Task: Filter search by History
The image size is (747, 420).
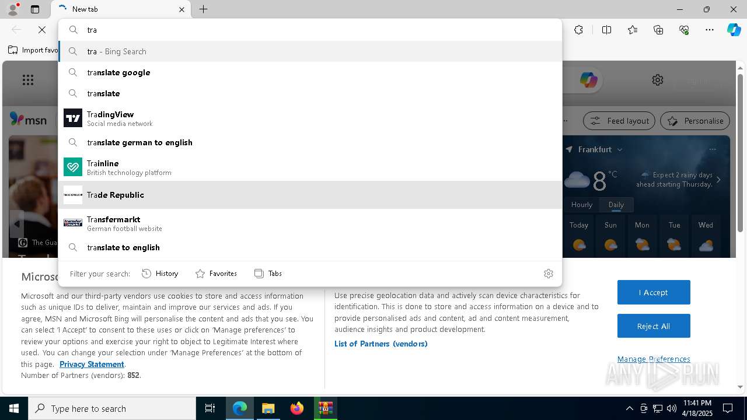Action: point(160,274)
